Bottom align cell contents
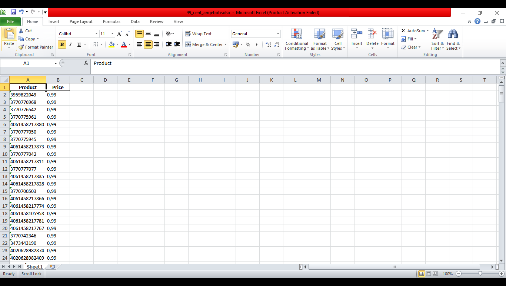 coord(157,34)
